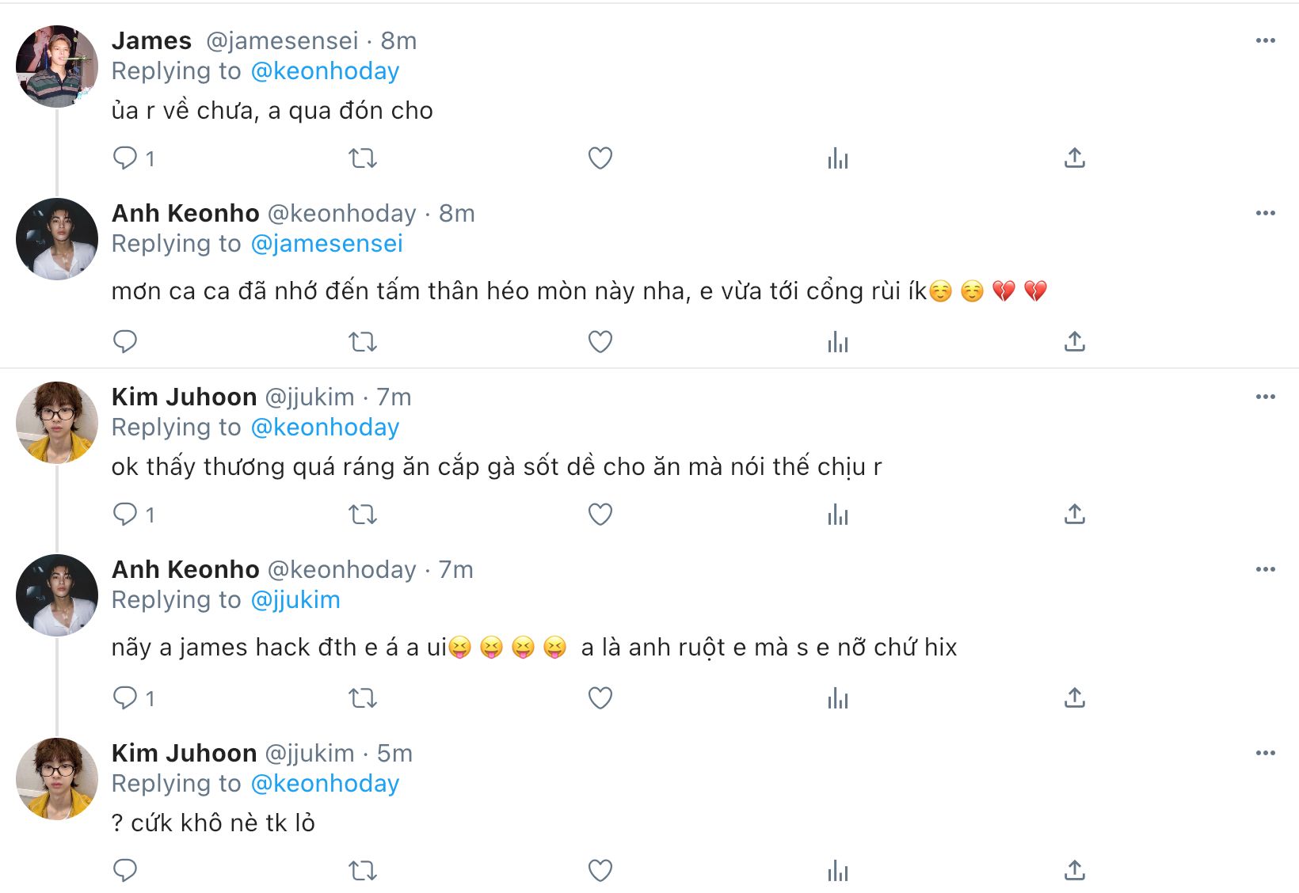Open @jjukim mention link in reply

click(295, 600)
